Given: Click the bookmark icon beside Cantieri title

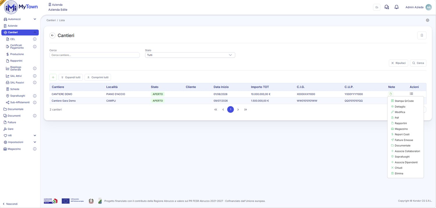Looking at the screenshot, I should click(422, 35).
